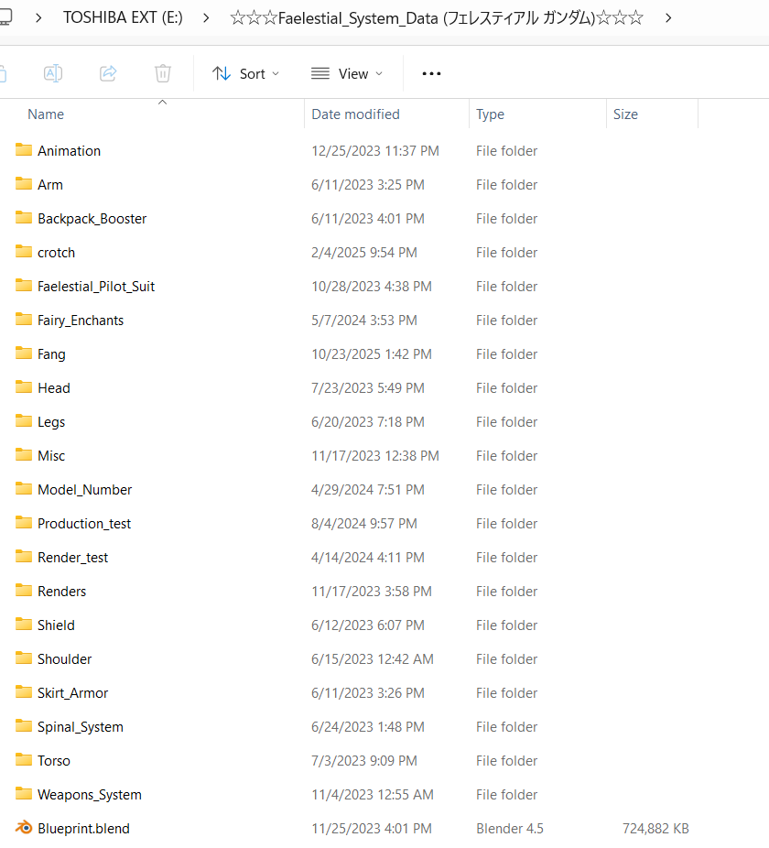Click the 724,882 KB size value
Screen dimensions: 769x848
click(x=655, y=829)
